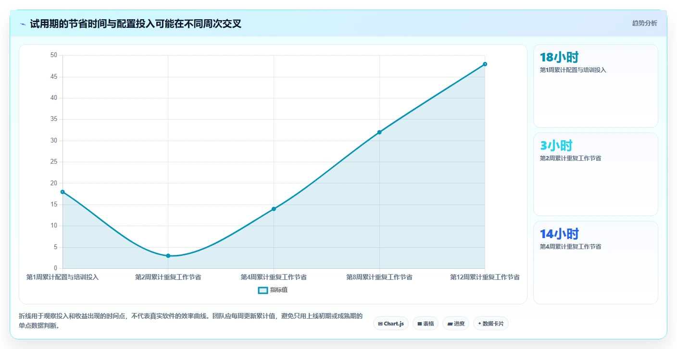Click the 第2周 data point at 3
677x349 pixels.
168,255
